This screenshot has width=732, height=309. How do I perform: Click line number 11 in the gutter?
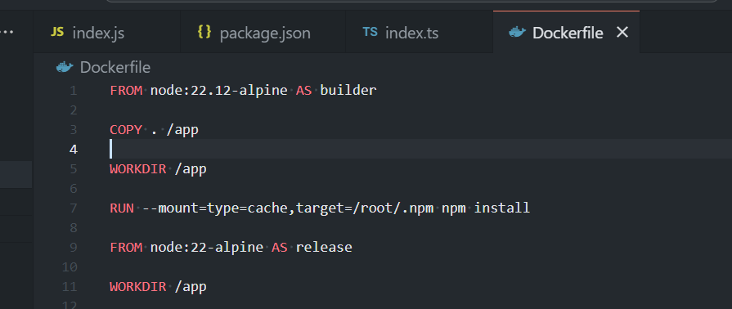69,287
